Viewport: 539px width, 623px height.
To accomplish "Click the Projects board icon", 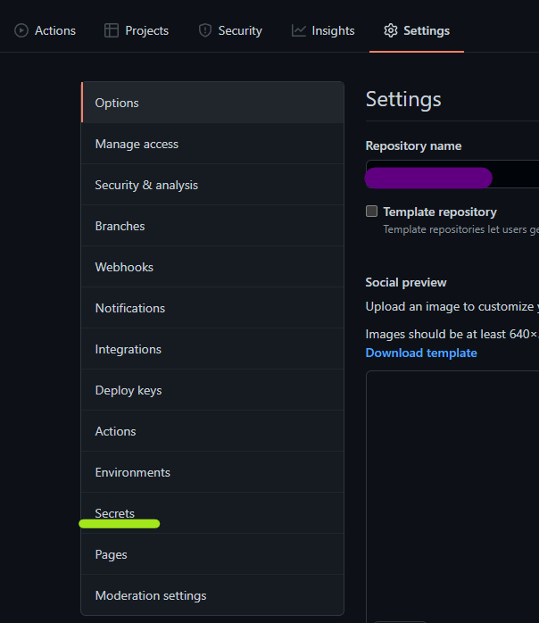I will (x=112, y=30).
